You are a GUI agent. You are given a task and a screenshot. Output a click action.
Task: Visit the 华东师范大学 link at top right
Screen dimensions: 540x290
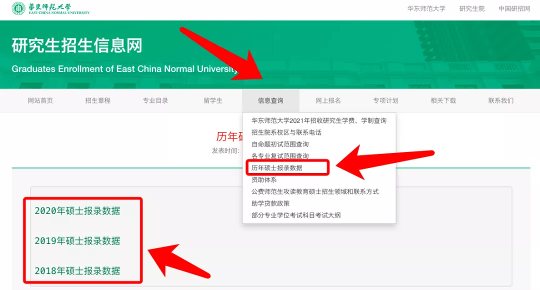[425, 8]
